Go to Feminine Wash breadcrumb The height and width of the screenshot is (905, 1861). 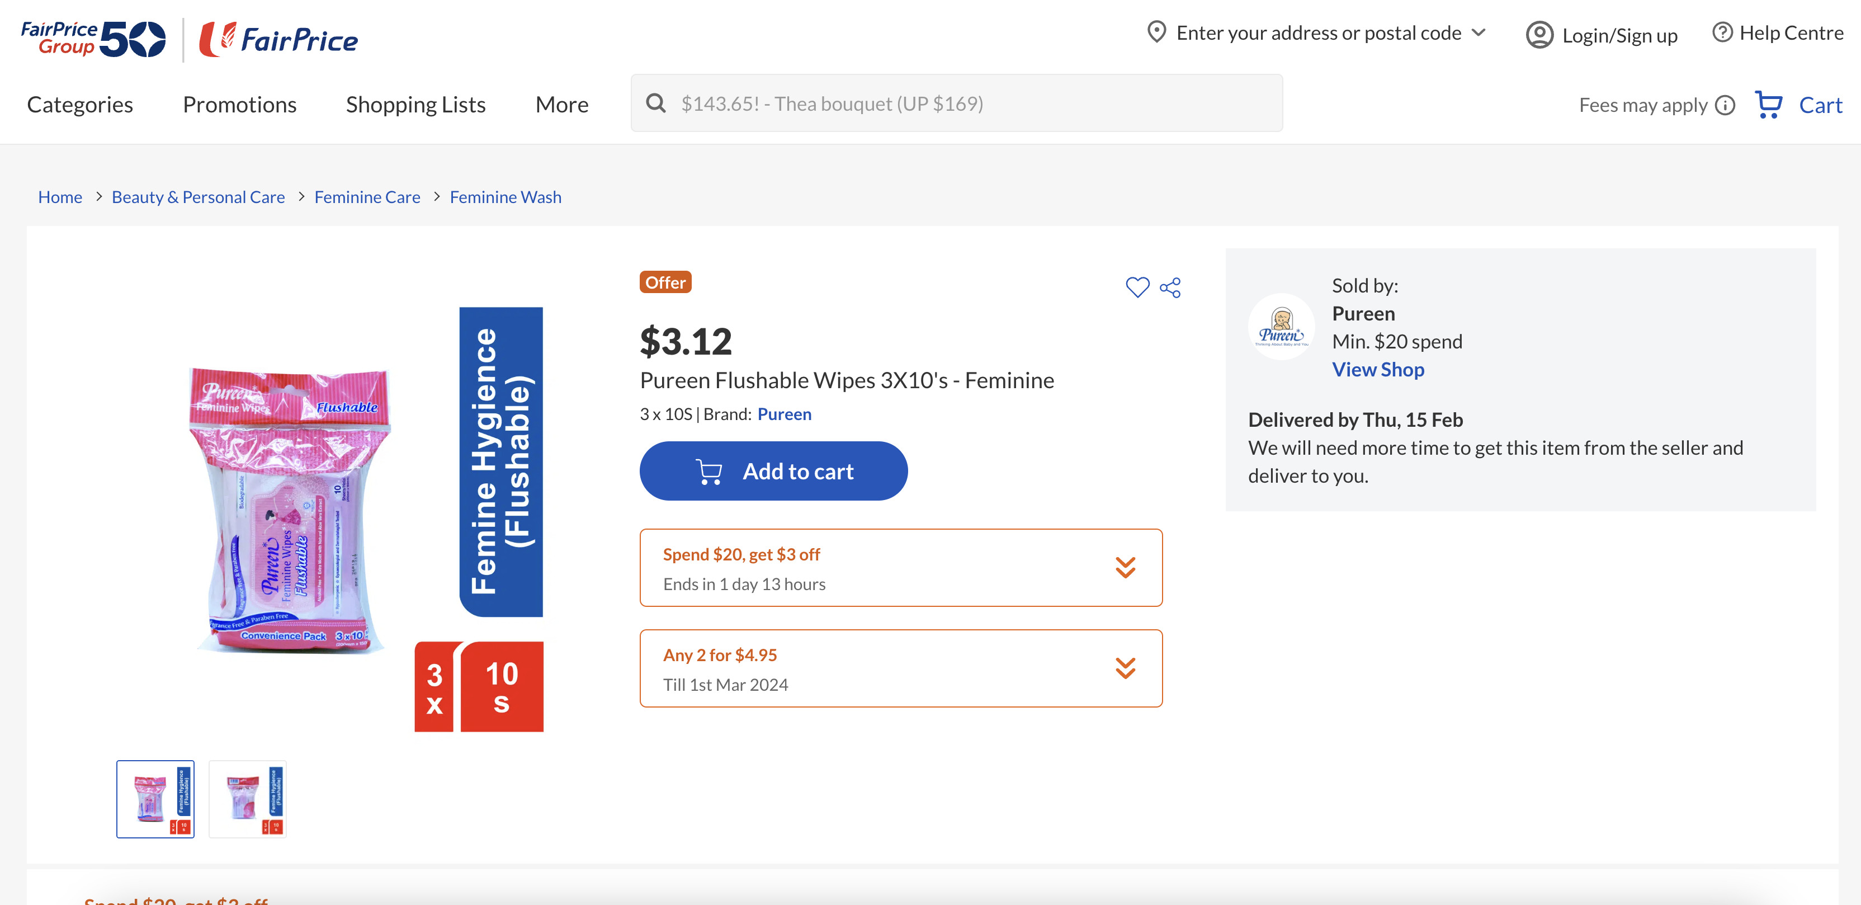506,197
